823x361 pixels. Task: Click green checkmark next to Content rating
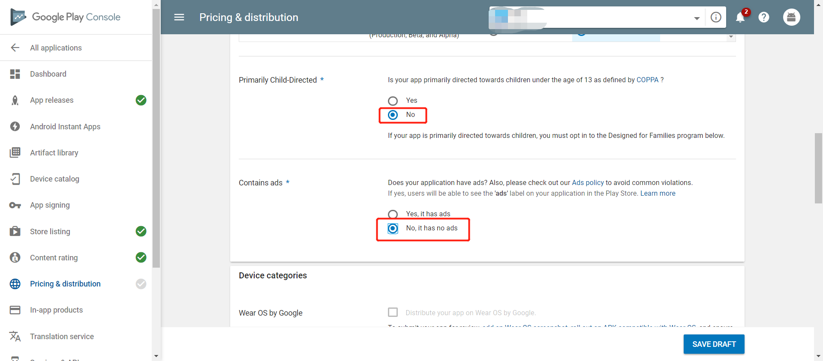click(141, 257)
